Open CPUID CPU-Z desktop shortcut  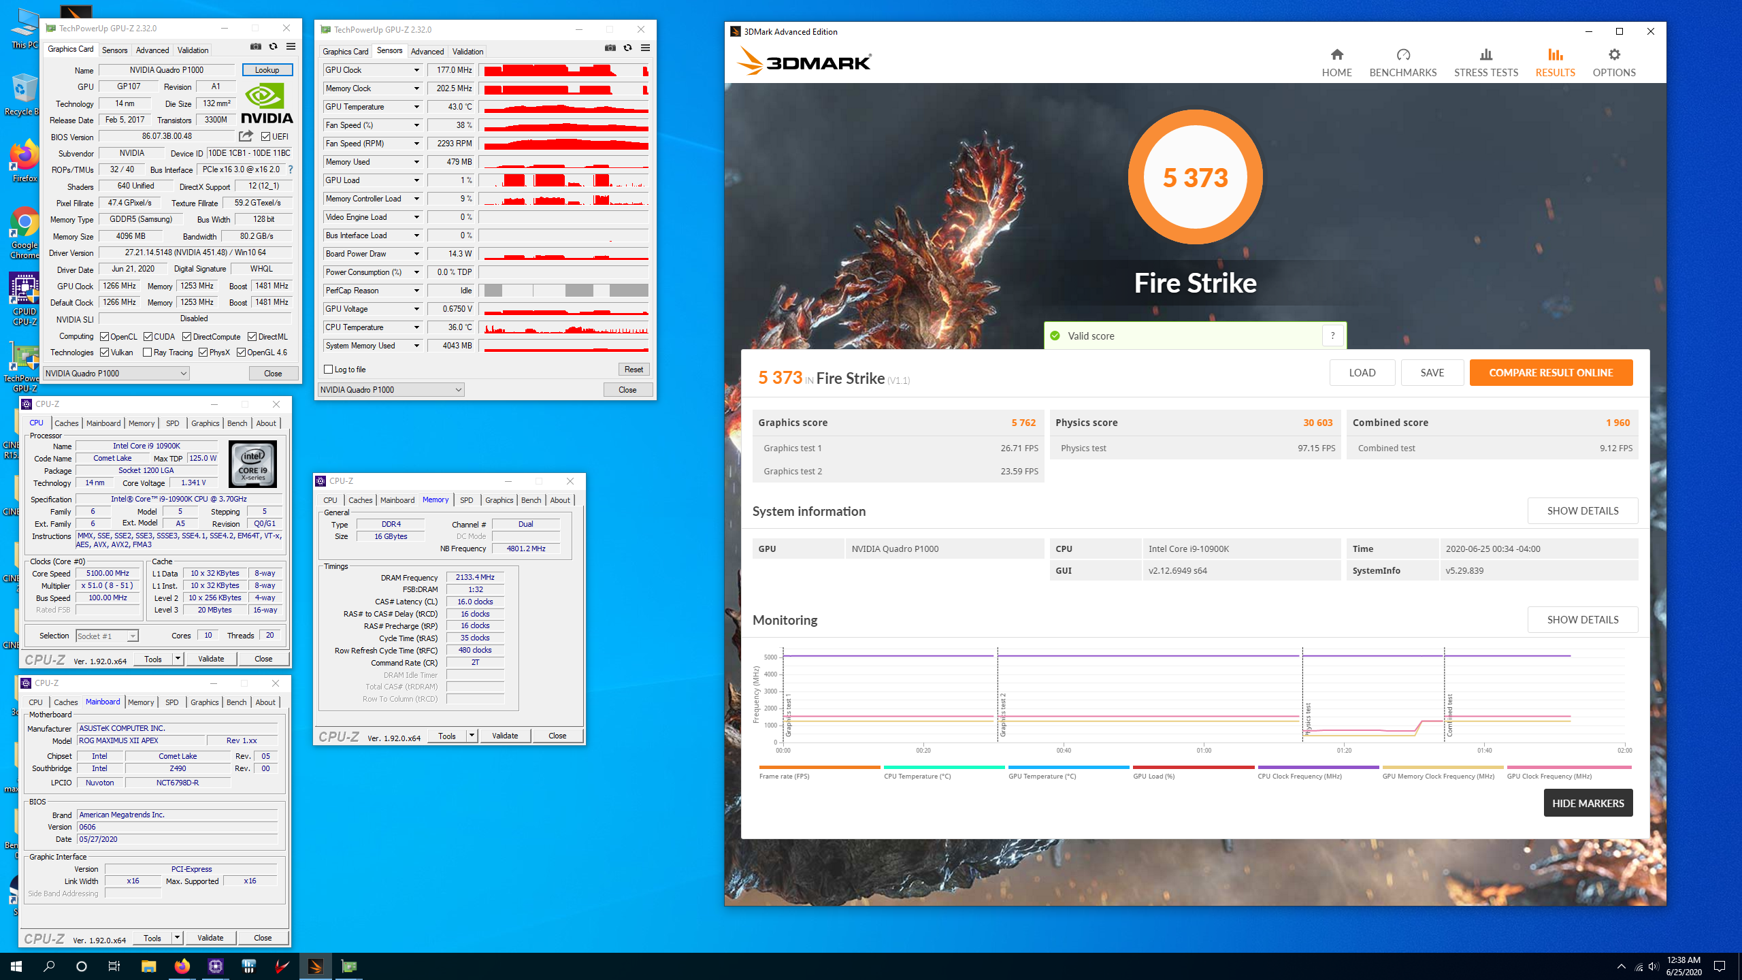pos(24,299)
